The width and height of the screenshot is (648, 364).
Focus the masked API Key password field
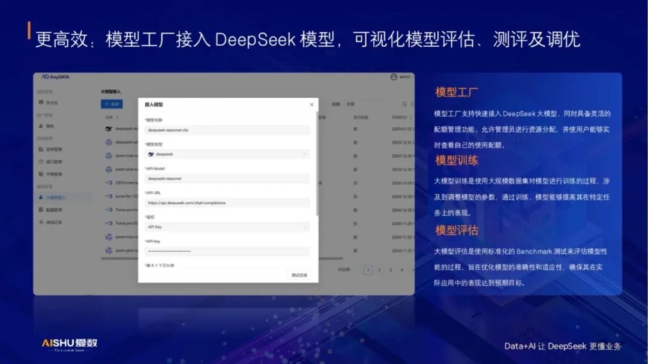pyautogui.click(x=227, y=251)
